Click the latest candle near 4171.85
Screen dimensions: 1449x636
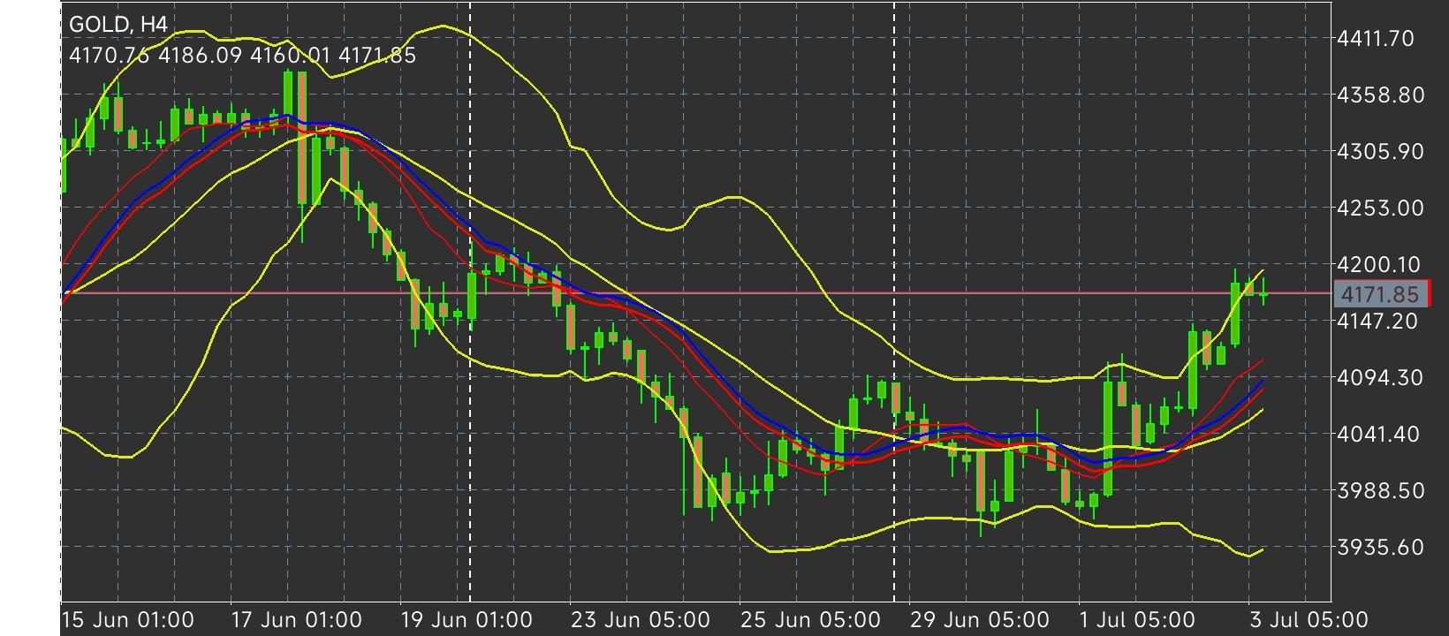1263,292
